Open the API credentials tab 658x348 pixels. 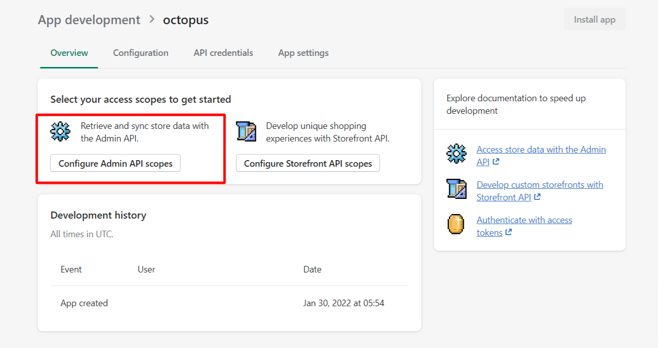223,53
